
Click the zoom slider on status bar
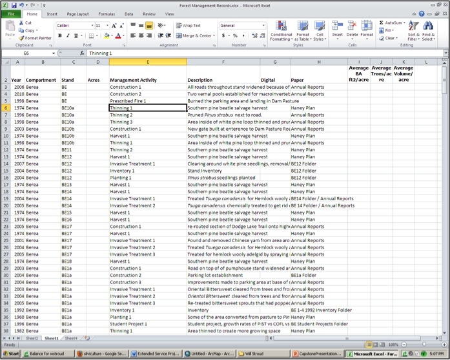click(x=424, y=345)
